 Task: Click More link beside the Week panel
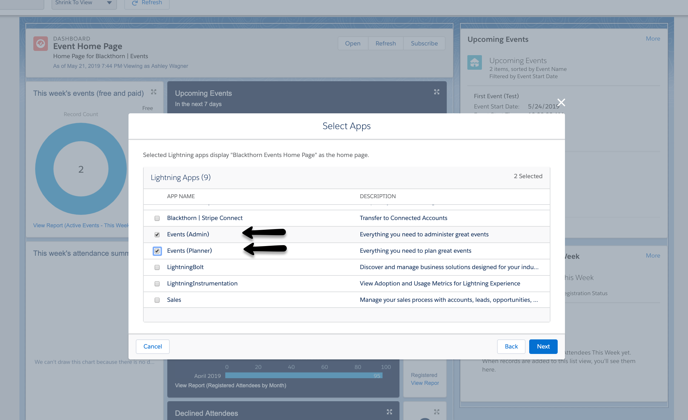(x=653, y=255)
